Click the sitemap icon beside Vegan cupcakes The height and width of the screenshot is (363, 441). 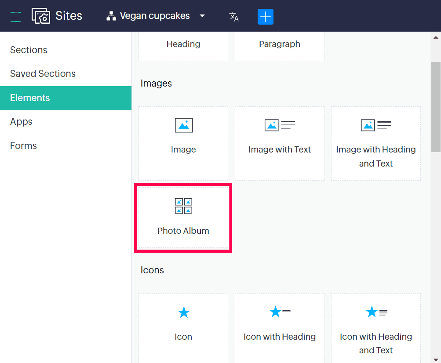111,16
